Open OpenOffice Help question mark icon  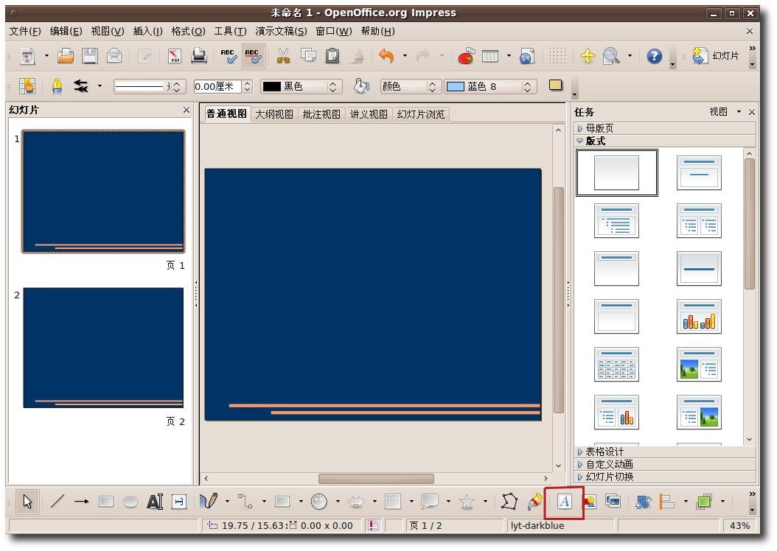tap(654, 56)
